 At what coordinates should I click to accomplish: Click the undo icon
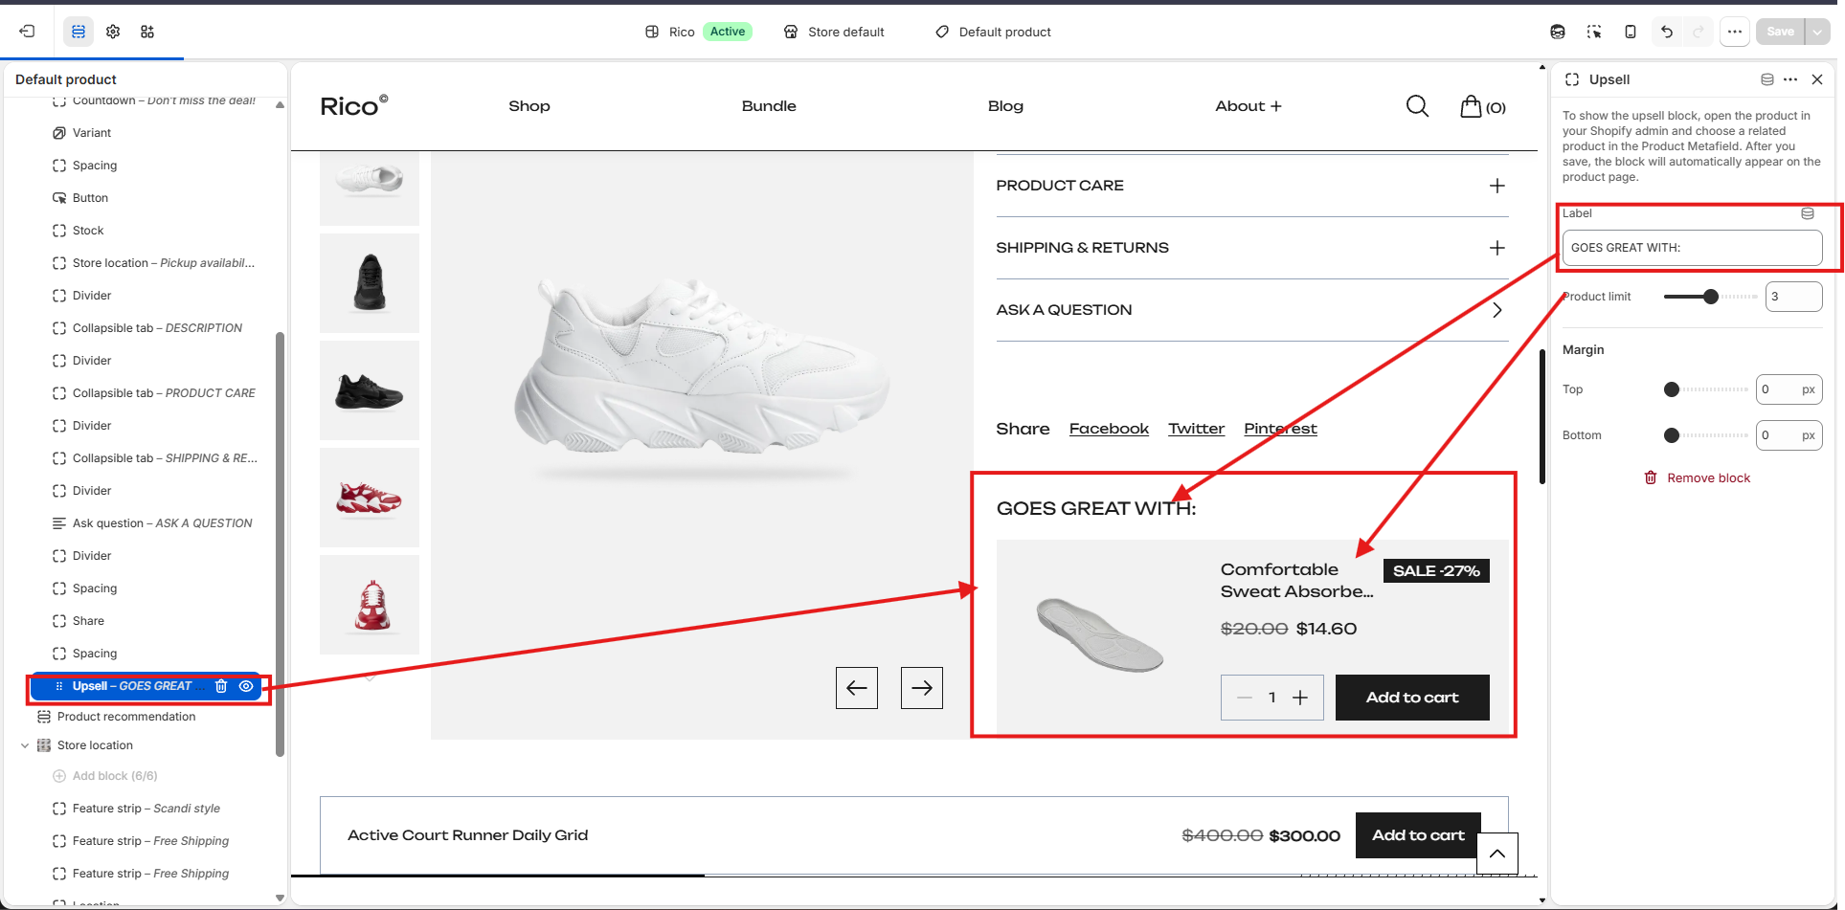tap(1667, 32)
